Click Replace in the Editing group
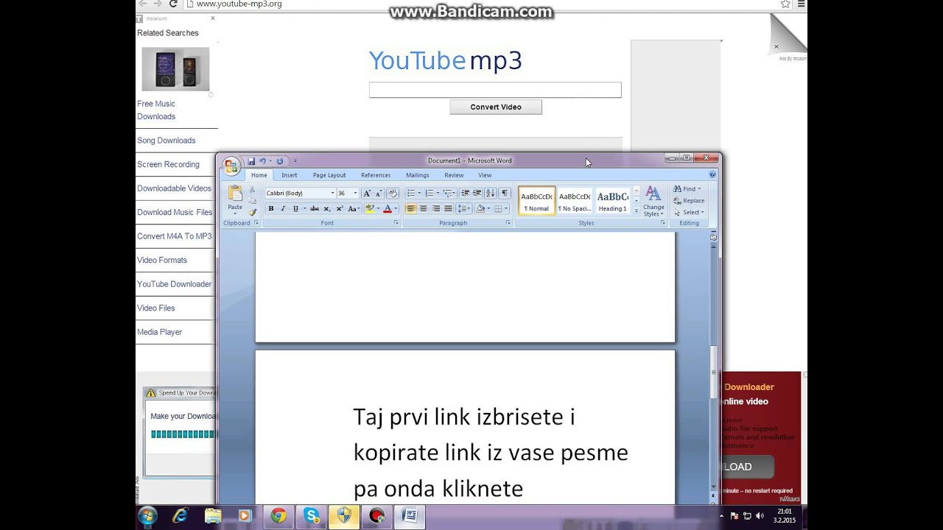This screenshot has height=530, width=943. tap(689, 200)
